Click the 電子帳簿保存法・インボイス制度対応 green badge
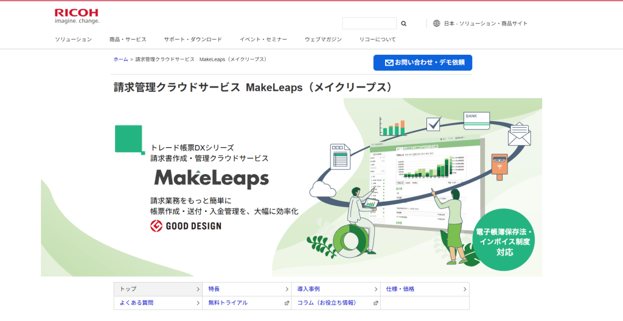 [504, 239]
